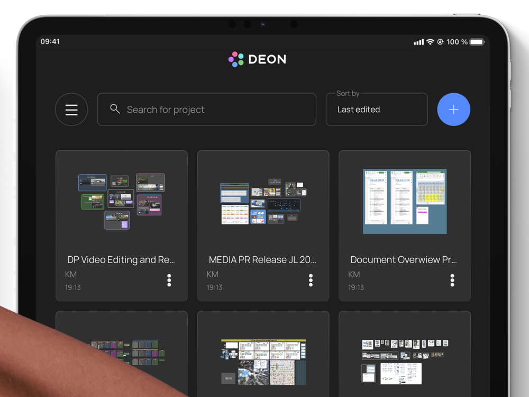Screen dimensions: 529x397
Task: Select the MEDIA PR Release JL 20... title
Action: (262, 259)
